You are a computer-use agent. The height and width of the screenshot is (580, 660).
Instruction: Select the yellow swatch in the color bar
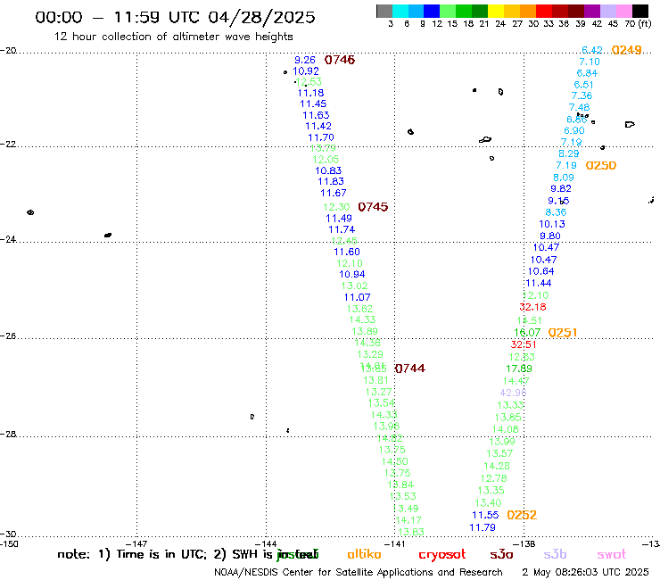pyautogui.click(x=495, y=11)
